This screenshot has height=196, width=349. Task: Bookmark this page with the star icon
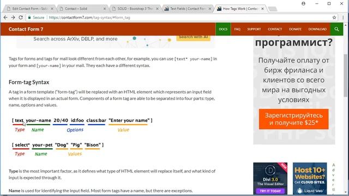[x=334, y=17]
